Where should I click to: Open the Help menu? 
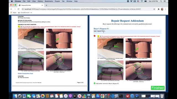click(x=76, y=1)
